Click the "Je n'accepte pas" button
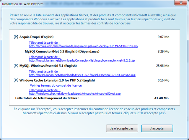The width and height of the screenshot is (189, 140). pyautogui.click(x=122, y=128)
